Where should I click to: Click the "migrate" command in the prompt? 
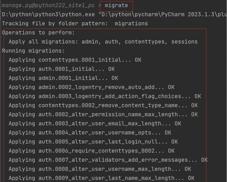[x=116, y=5]
